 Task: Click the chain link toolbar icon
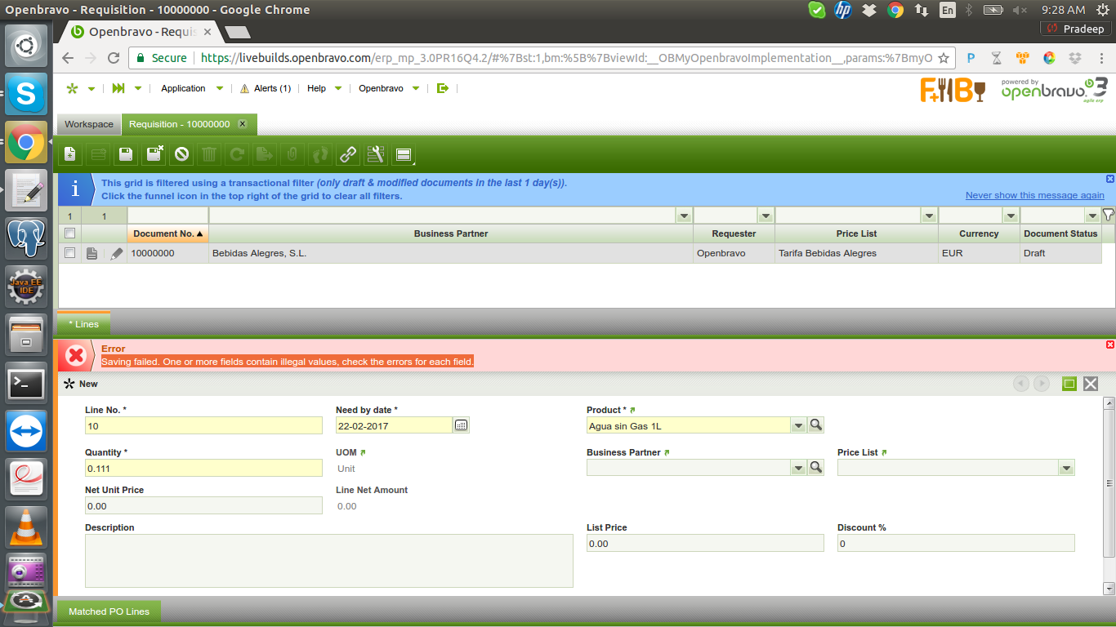tap(348, 154)
